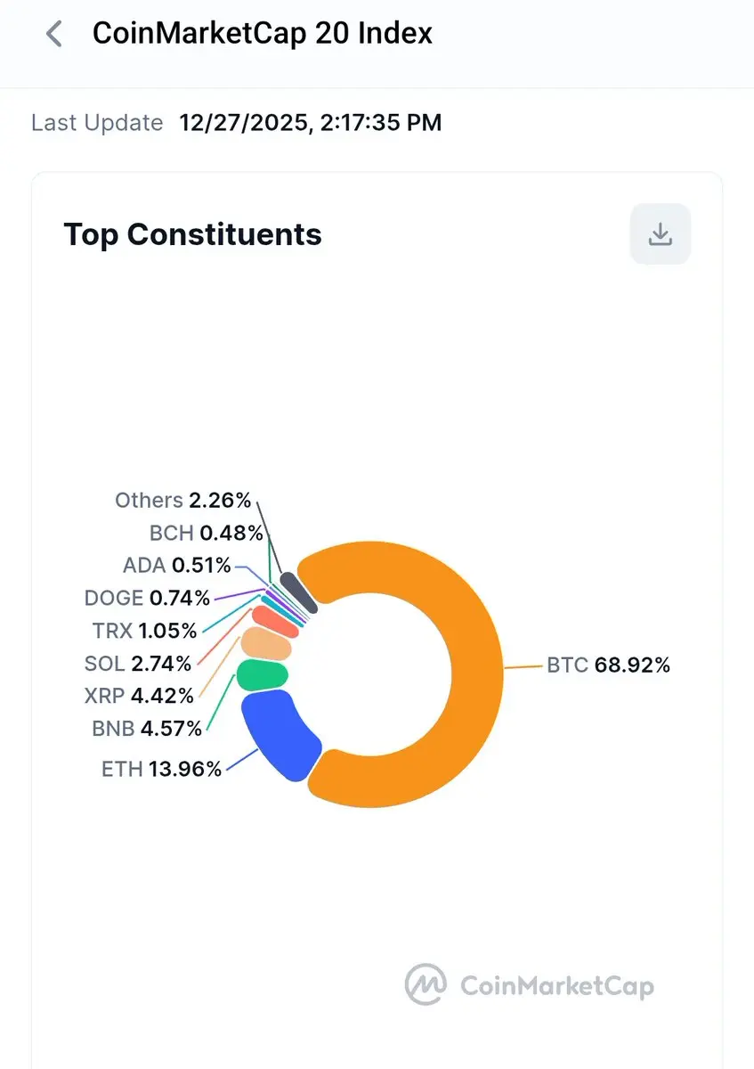
Task: Click the Last Update timestamp
Action: point(310,123)
